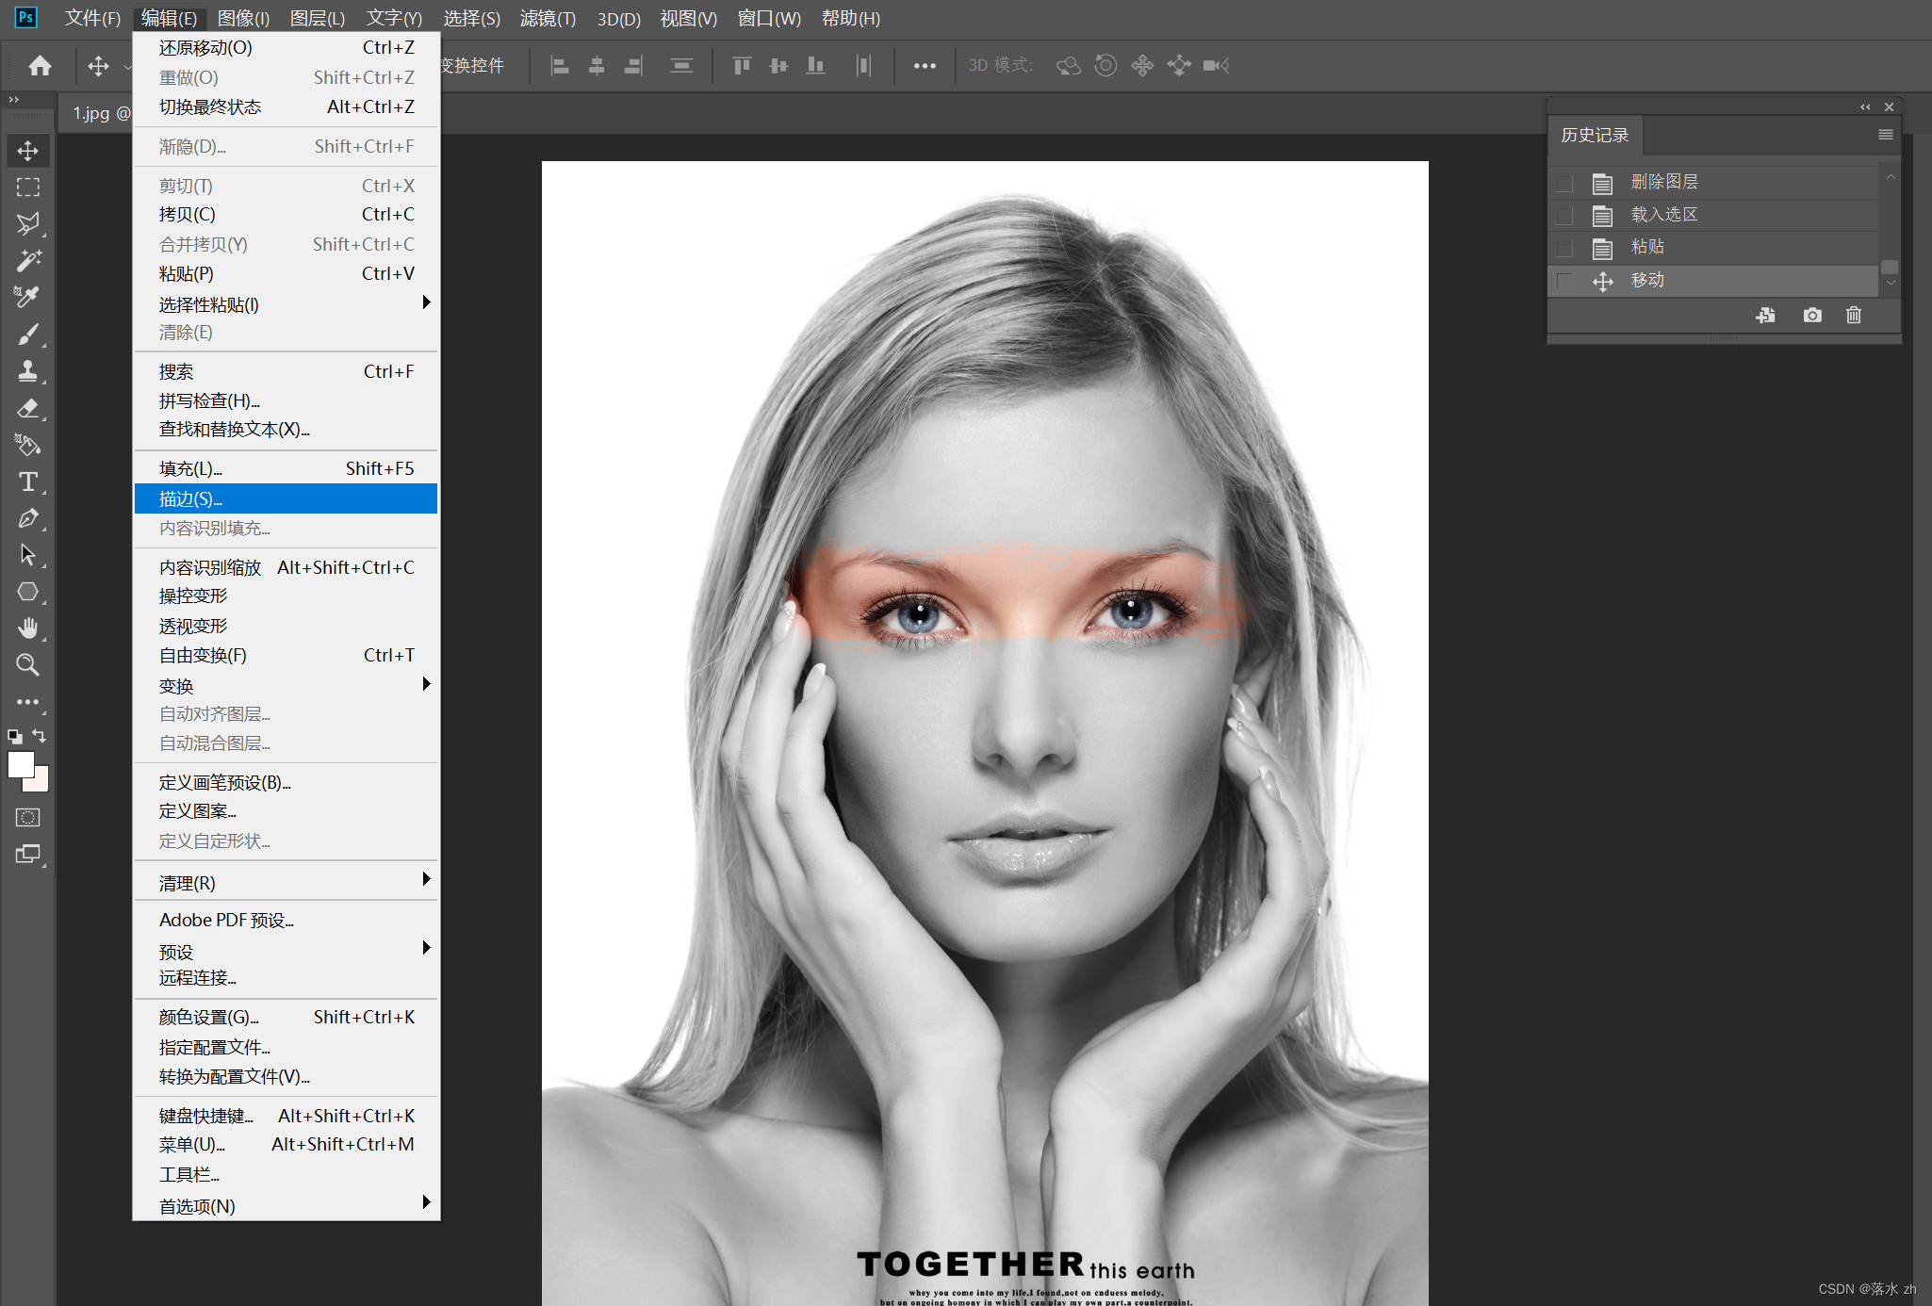
Task: Select the 移动 history state
Action: pyautogui.click(x=1647, y=281)
